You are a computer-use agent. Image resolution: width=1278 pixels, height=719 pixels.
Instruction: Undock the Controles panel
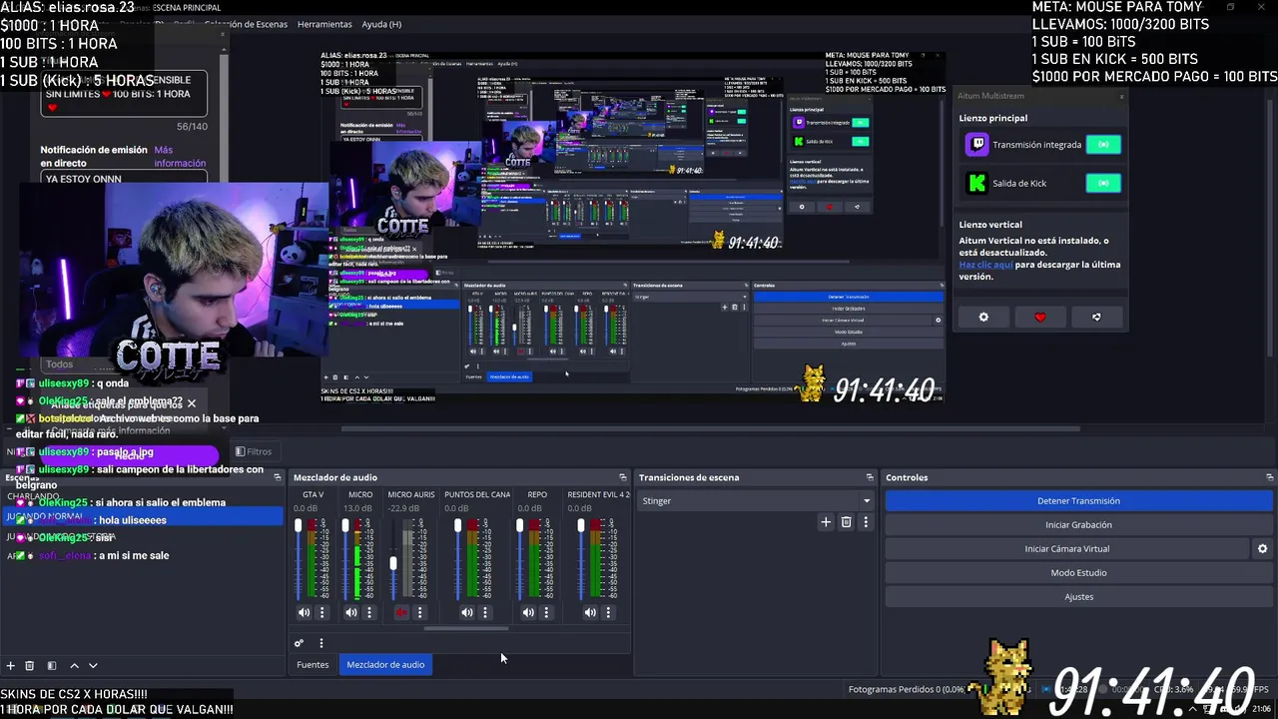point(1270,477)
